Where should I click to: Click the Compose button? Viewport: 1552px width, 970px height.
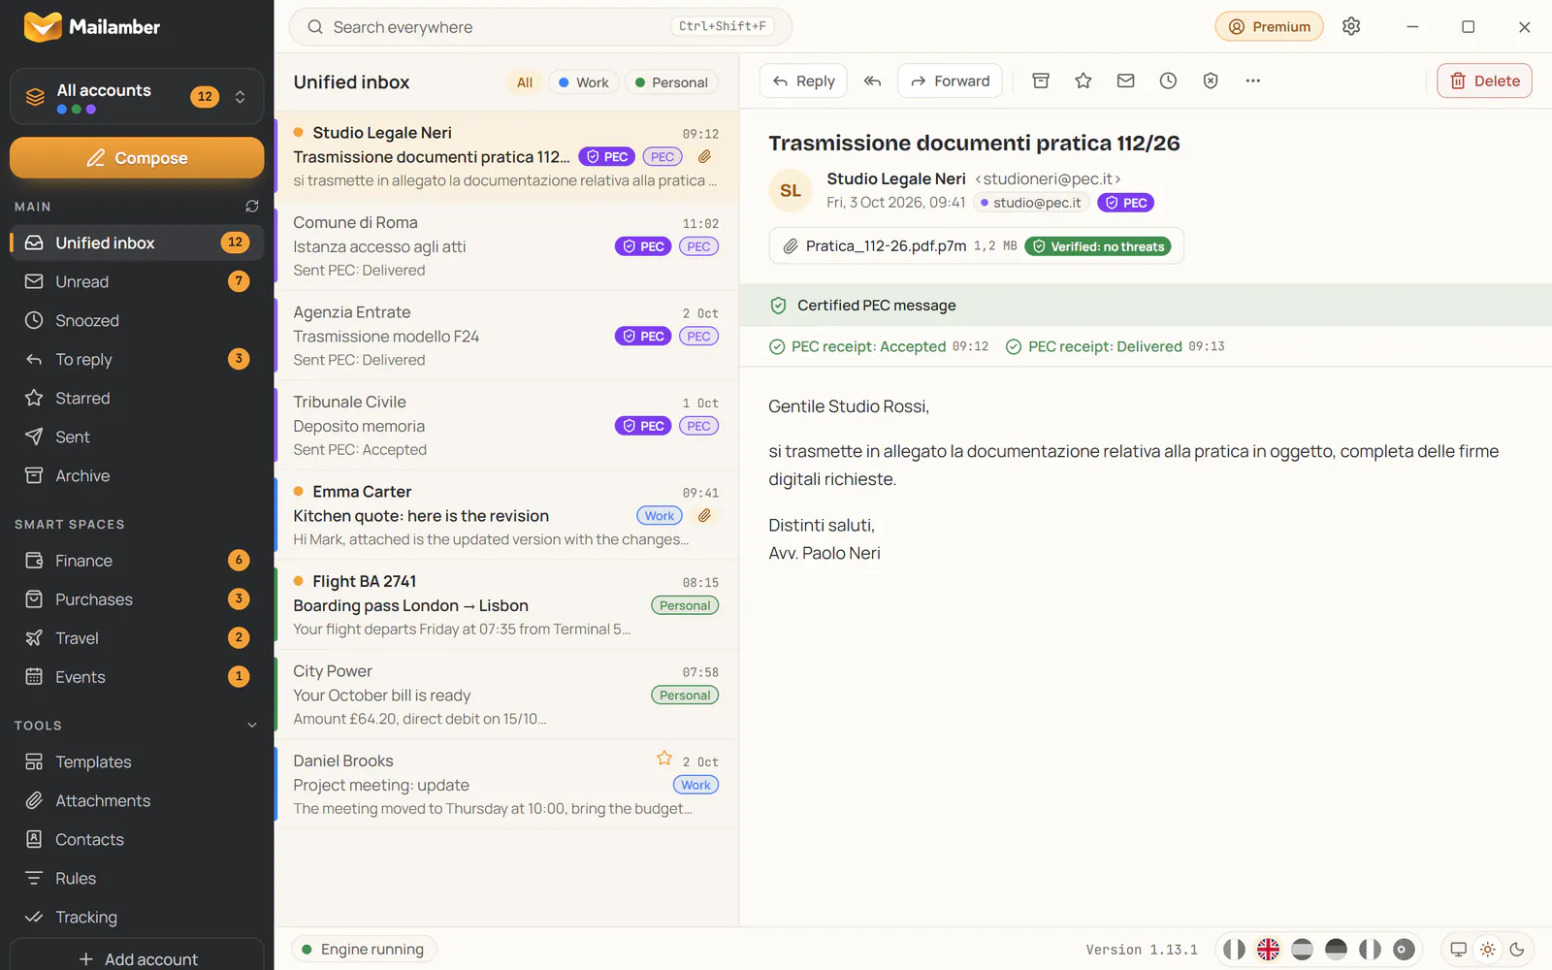(x=137, y=158)
